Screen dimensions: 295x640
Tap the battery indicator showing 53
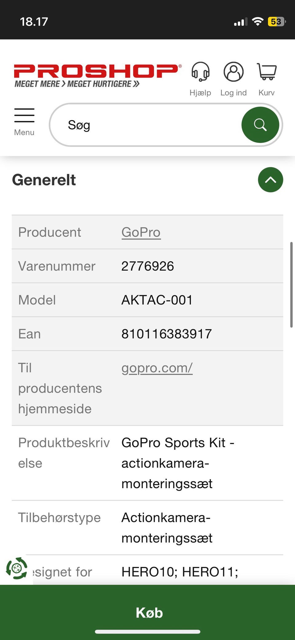pyautogui.click(x=276, y=22)
